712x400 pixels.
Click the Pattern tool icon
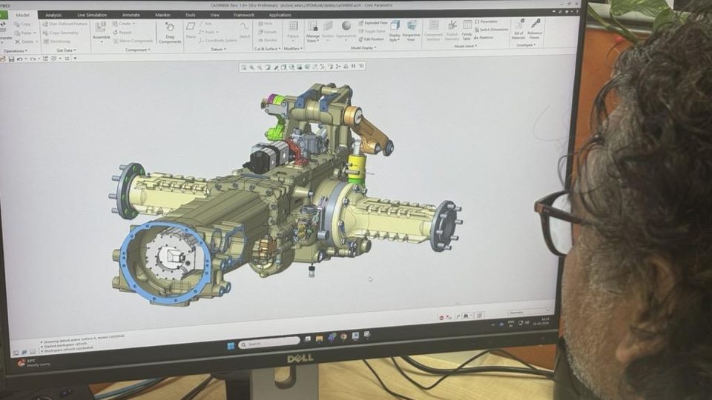294,30
